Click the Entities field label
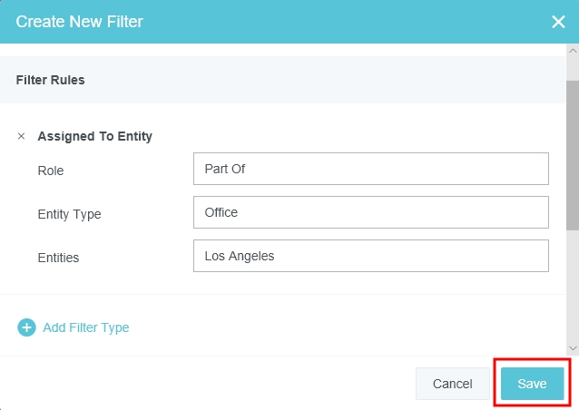The image size is (579, 410). pos(58,258)
